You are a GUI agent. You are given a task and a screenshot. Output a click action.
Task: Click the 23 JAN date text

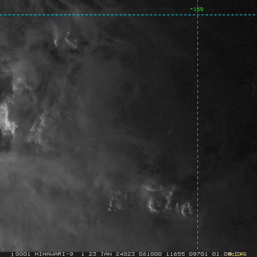click(x=100, y=254)
